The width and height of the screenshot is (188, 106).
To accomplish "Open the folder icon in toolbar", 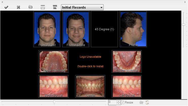I will tap(31, 7).
